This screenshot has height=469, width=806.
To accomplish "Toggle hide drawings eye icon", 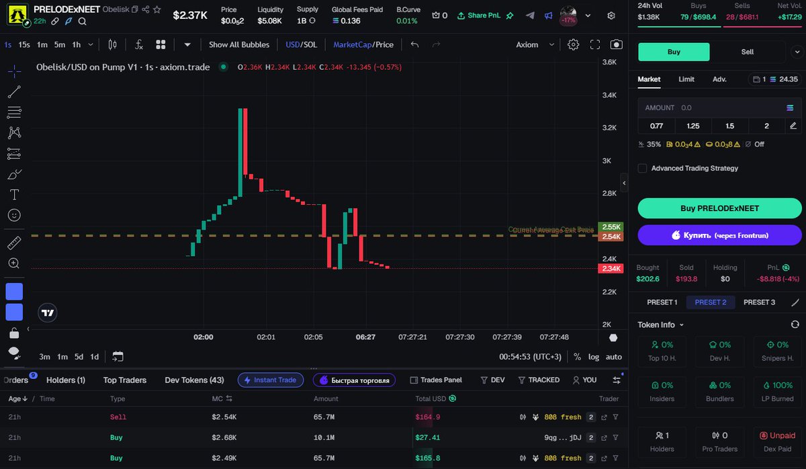I will click(x=14, y=351).
